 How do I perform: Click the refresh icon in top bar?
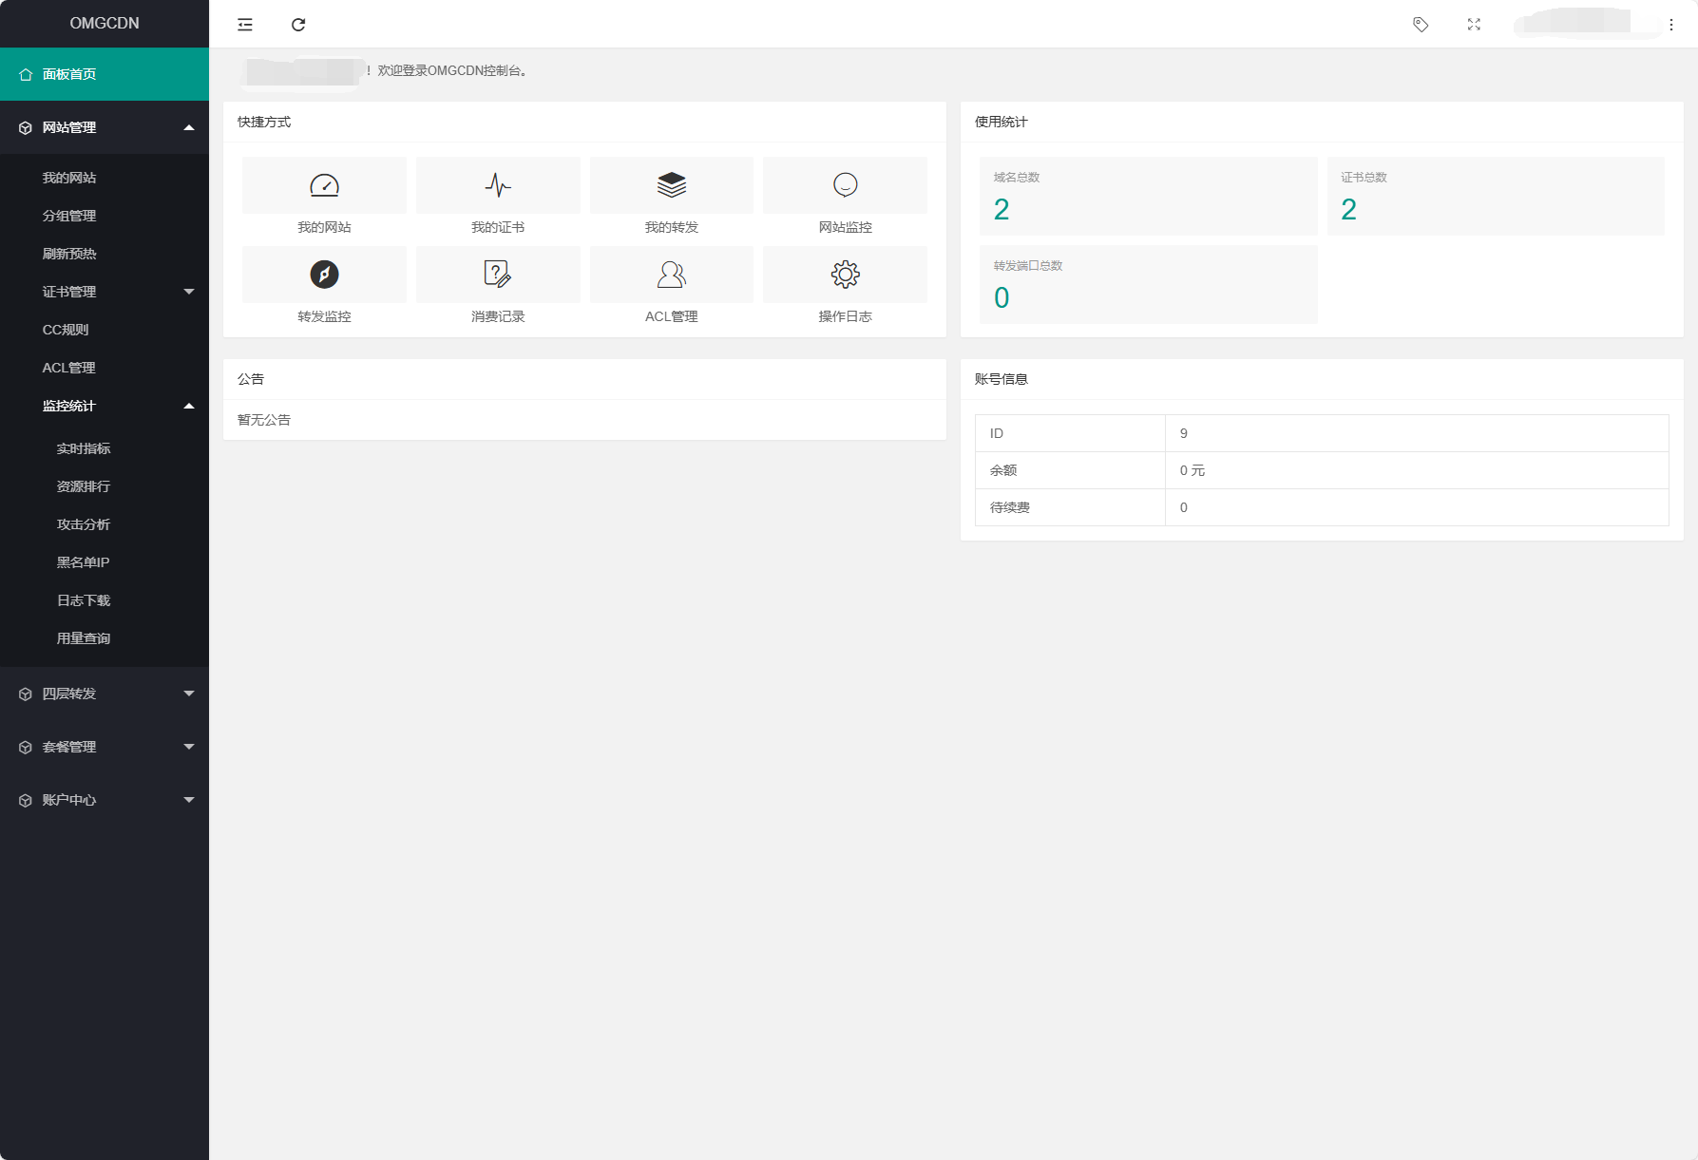click(298, 25)
